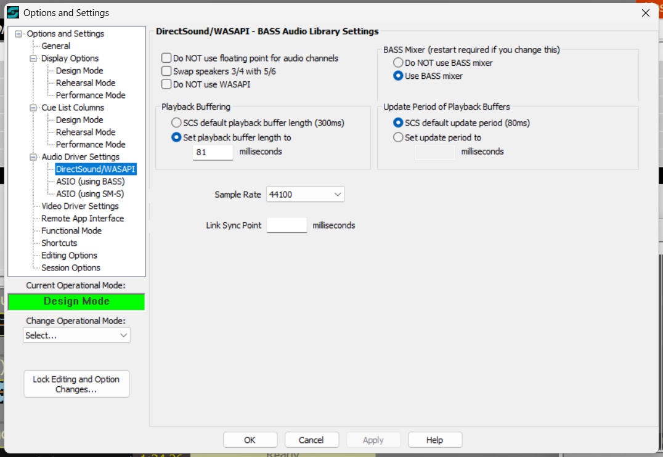Select 'Do NOT use BASS mixer' option
The image size is (663, 457).
click(398, 63)
